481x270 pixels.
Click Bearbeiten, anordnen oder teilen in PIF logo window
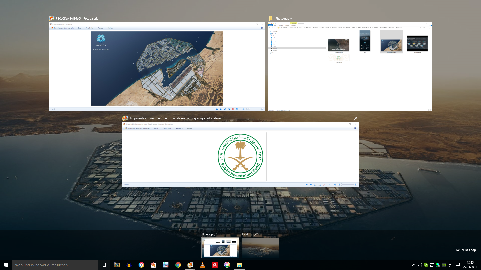pos(138,128)
